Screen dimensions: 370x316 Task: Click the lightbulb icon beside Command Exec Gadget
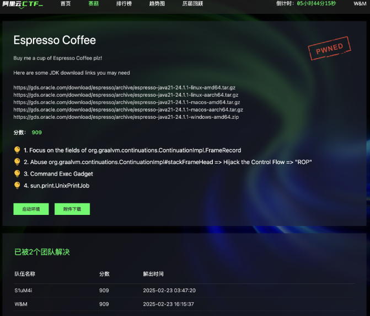pos(17,173)
